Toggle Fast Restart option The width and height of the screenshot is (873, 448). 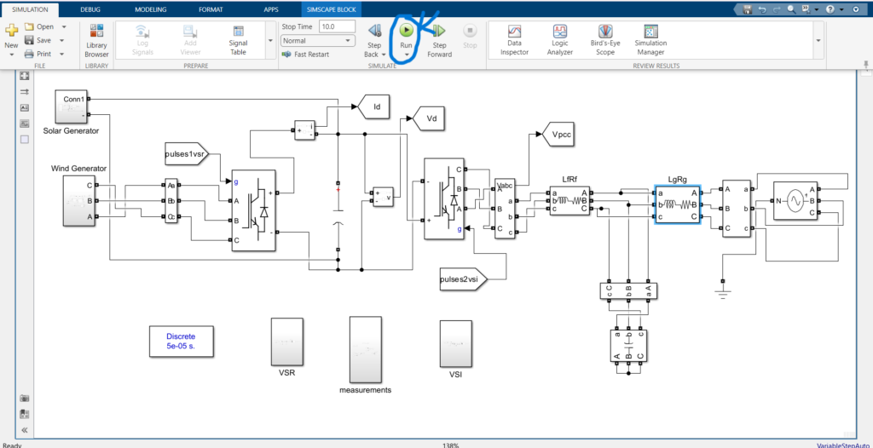point(306,55)
